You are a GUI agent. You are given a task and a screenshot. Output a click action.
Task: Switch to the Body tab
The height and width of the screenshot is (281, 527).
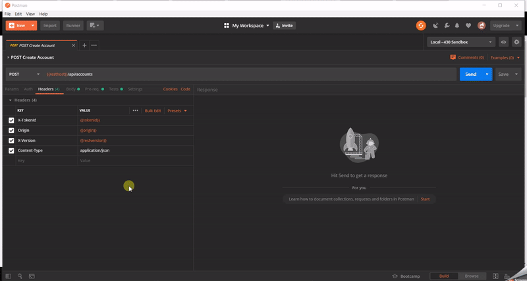pos(70,89)
